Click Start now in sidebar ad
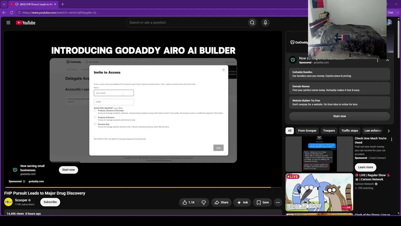 tap(340, 116)
